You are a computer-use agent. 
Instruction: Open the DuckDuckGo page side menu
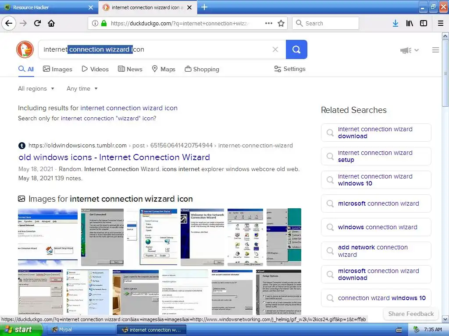tap(435, 50)
